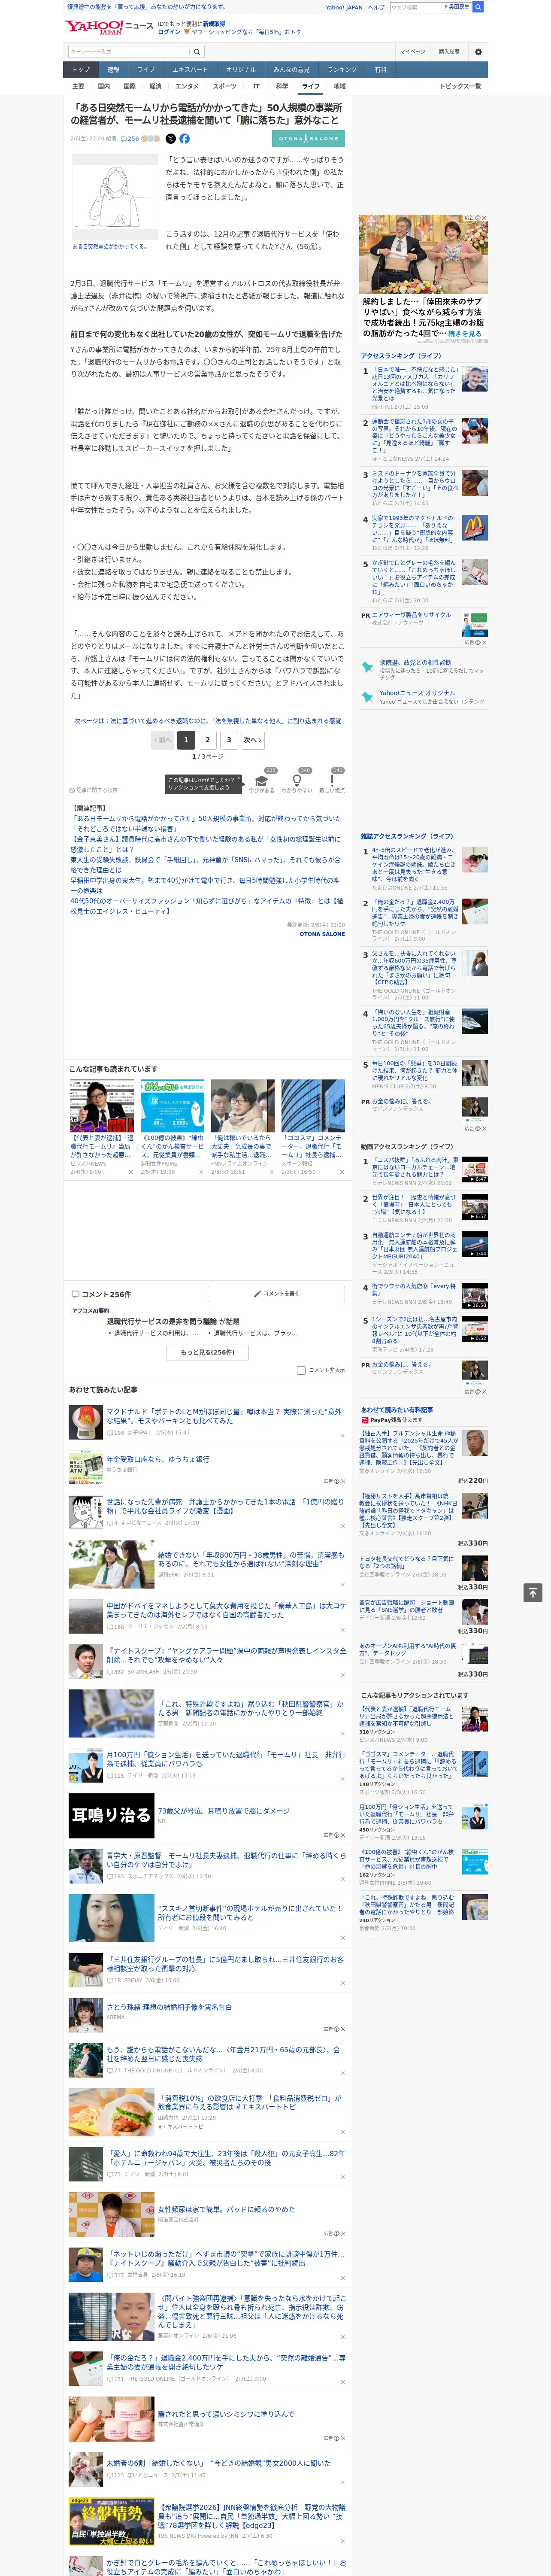Click the キーワードを入力 search field
Image resolution: width=551 pixels, height=2576 pixels.
pyautogui.click(x=129, y=52)
